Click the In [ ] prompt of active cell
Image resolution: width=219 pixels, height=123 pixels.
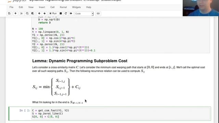click(x=25, y=110)
